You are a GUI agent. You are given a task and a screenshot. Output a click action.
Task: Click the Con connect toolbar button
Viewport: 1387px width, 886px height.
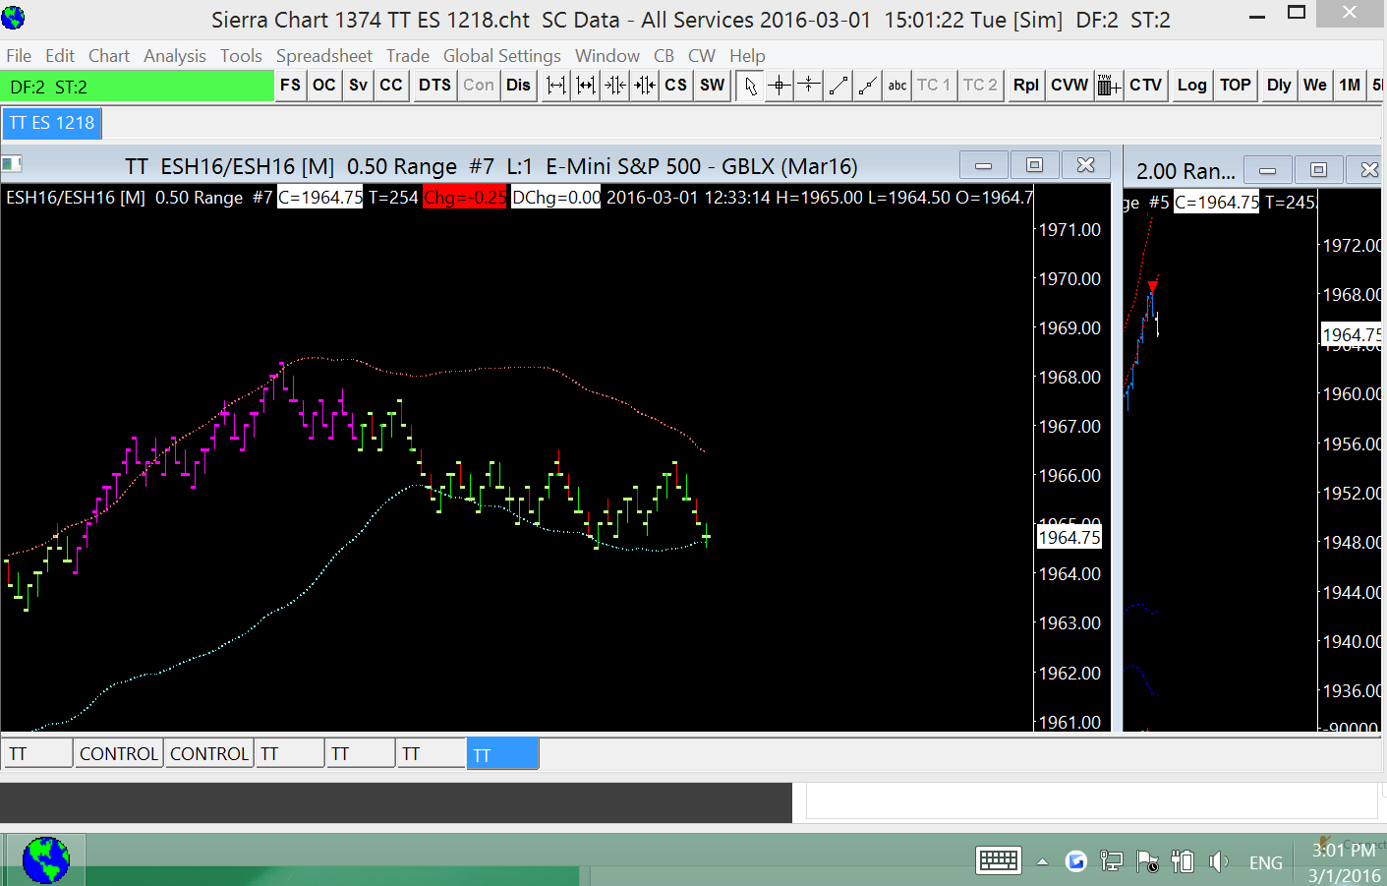coord(479,86)
